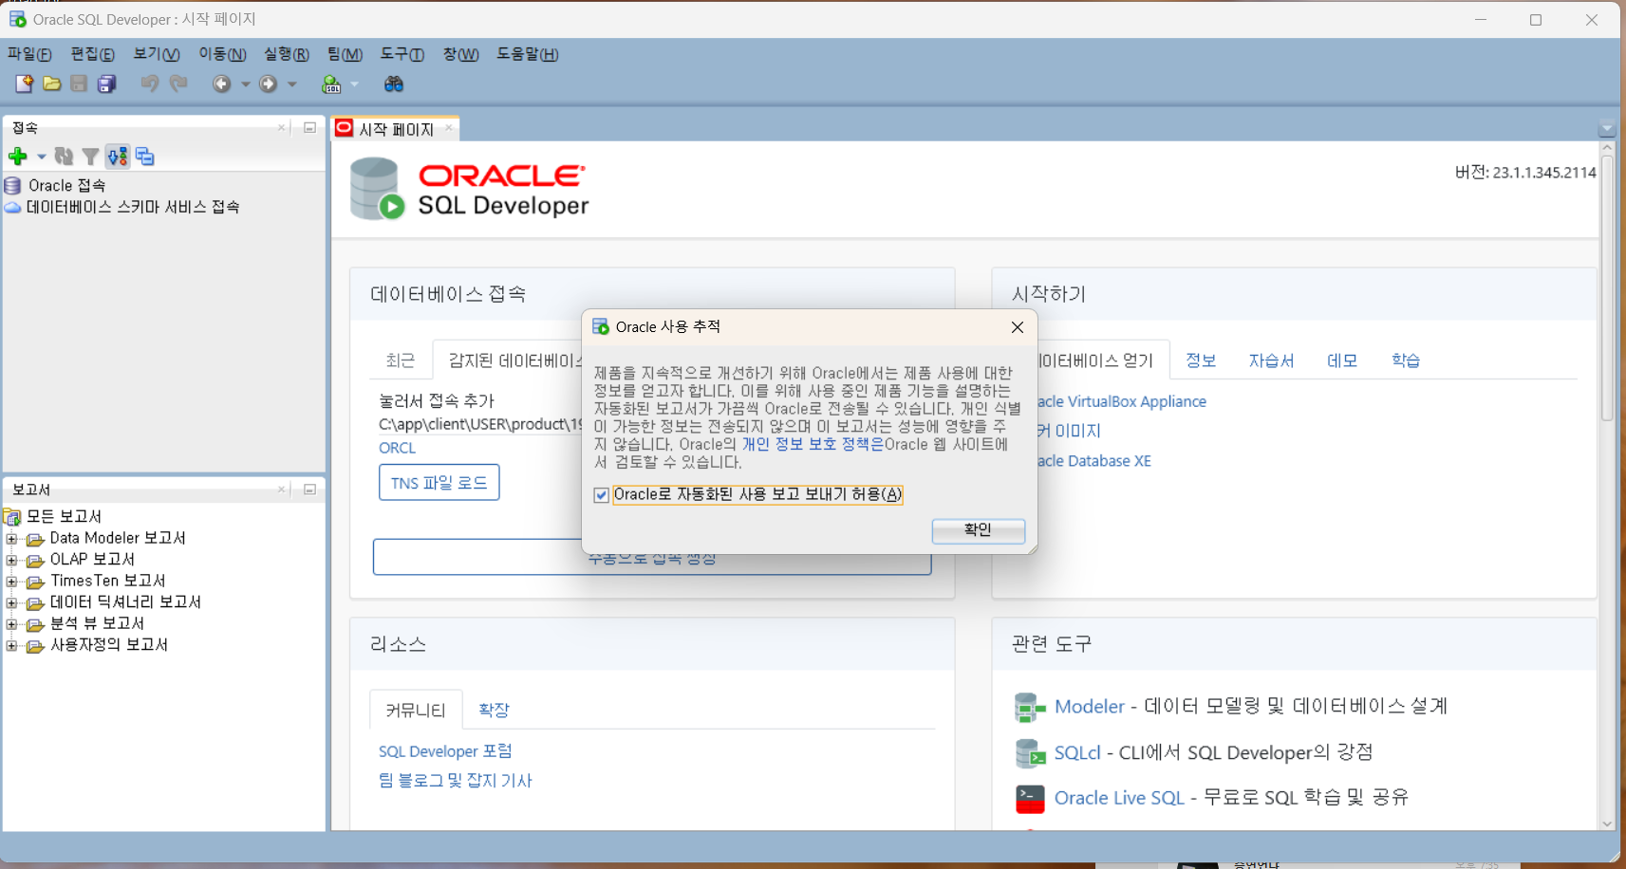Open the 도움말(H) menu
Viewport: 1626px width, 869px height.
[x=527, y=54]
